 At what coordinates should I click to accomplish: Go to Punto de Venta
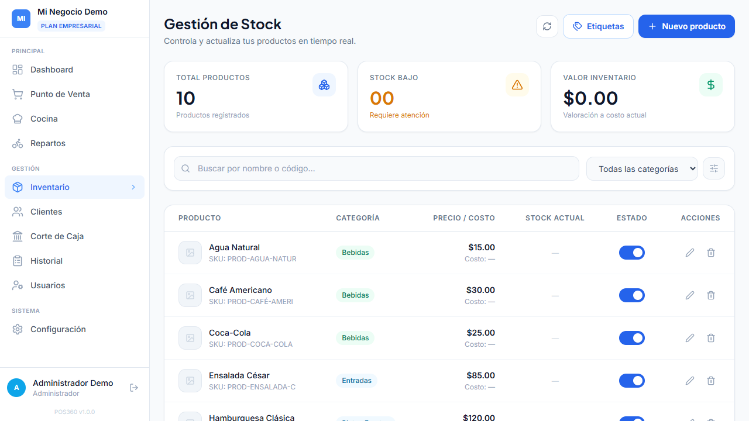[74, 94]
